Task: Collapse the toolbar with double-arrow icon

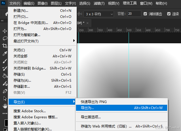Action: click(2, 21)
